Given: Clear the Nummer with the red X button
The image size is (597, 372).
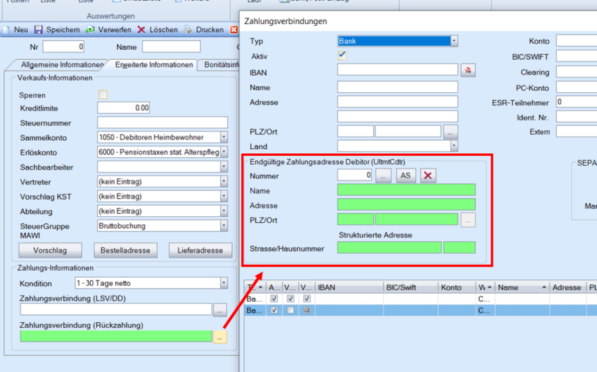Looking at the screenshot, I should 428,176.
